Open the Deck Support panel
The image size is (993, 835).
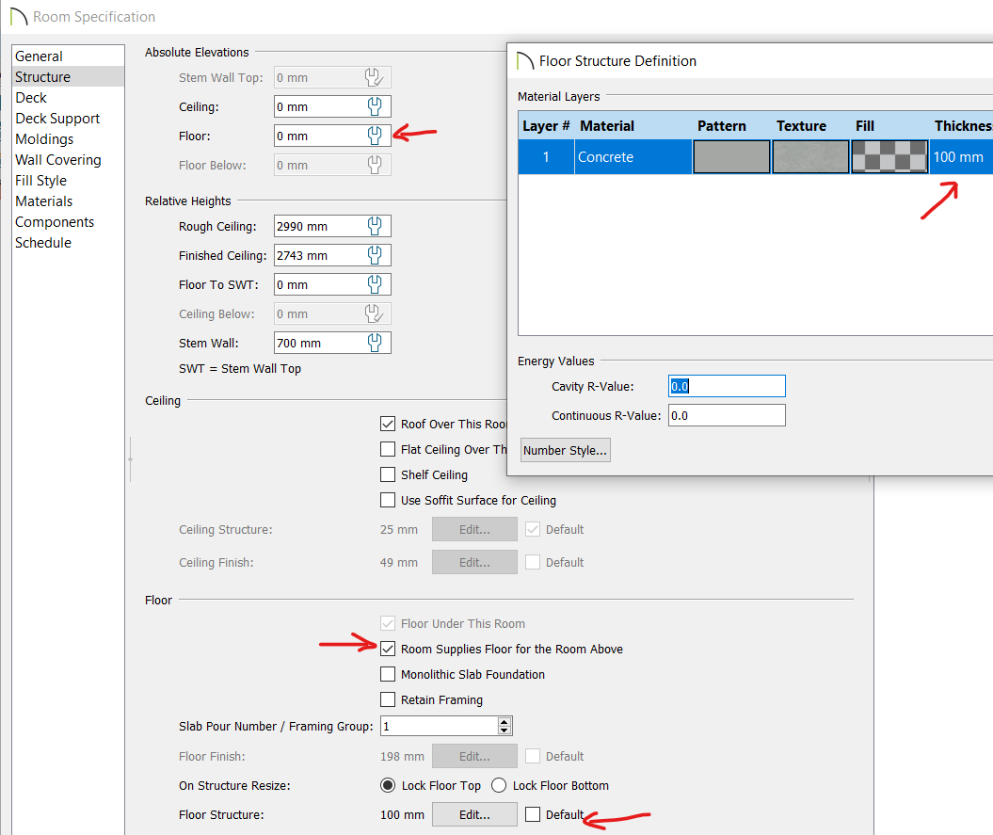[x=68, y=119]
